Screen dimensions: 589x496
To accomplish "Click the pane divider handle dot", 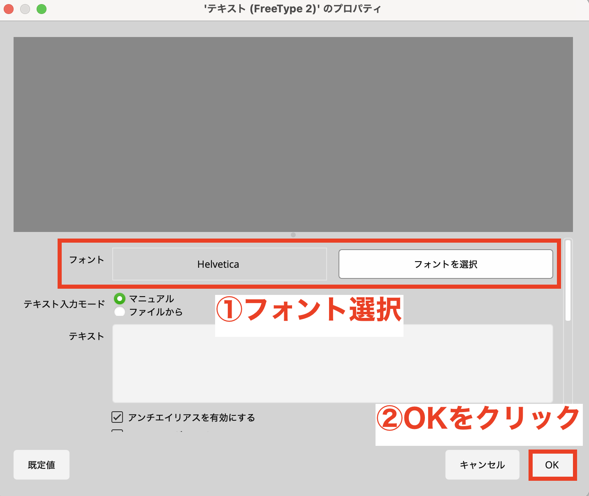I will click(293, 235).
